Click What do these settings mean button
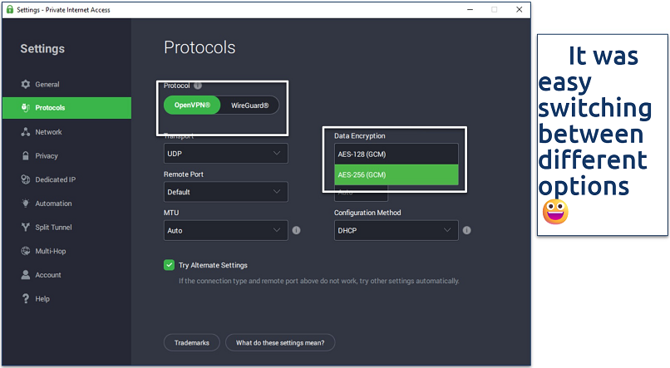The image size is (670, 368). (x=280, y=342)
